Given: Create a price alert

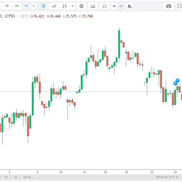Looking at the screenshot, I should tap(129, 6).
